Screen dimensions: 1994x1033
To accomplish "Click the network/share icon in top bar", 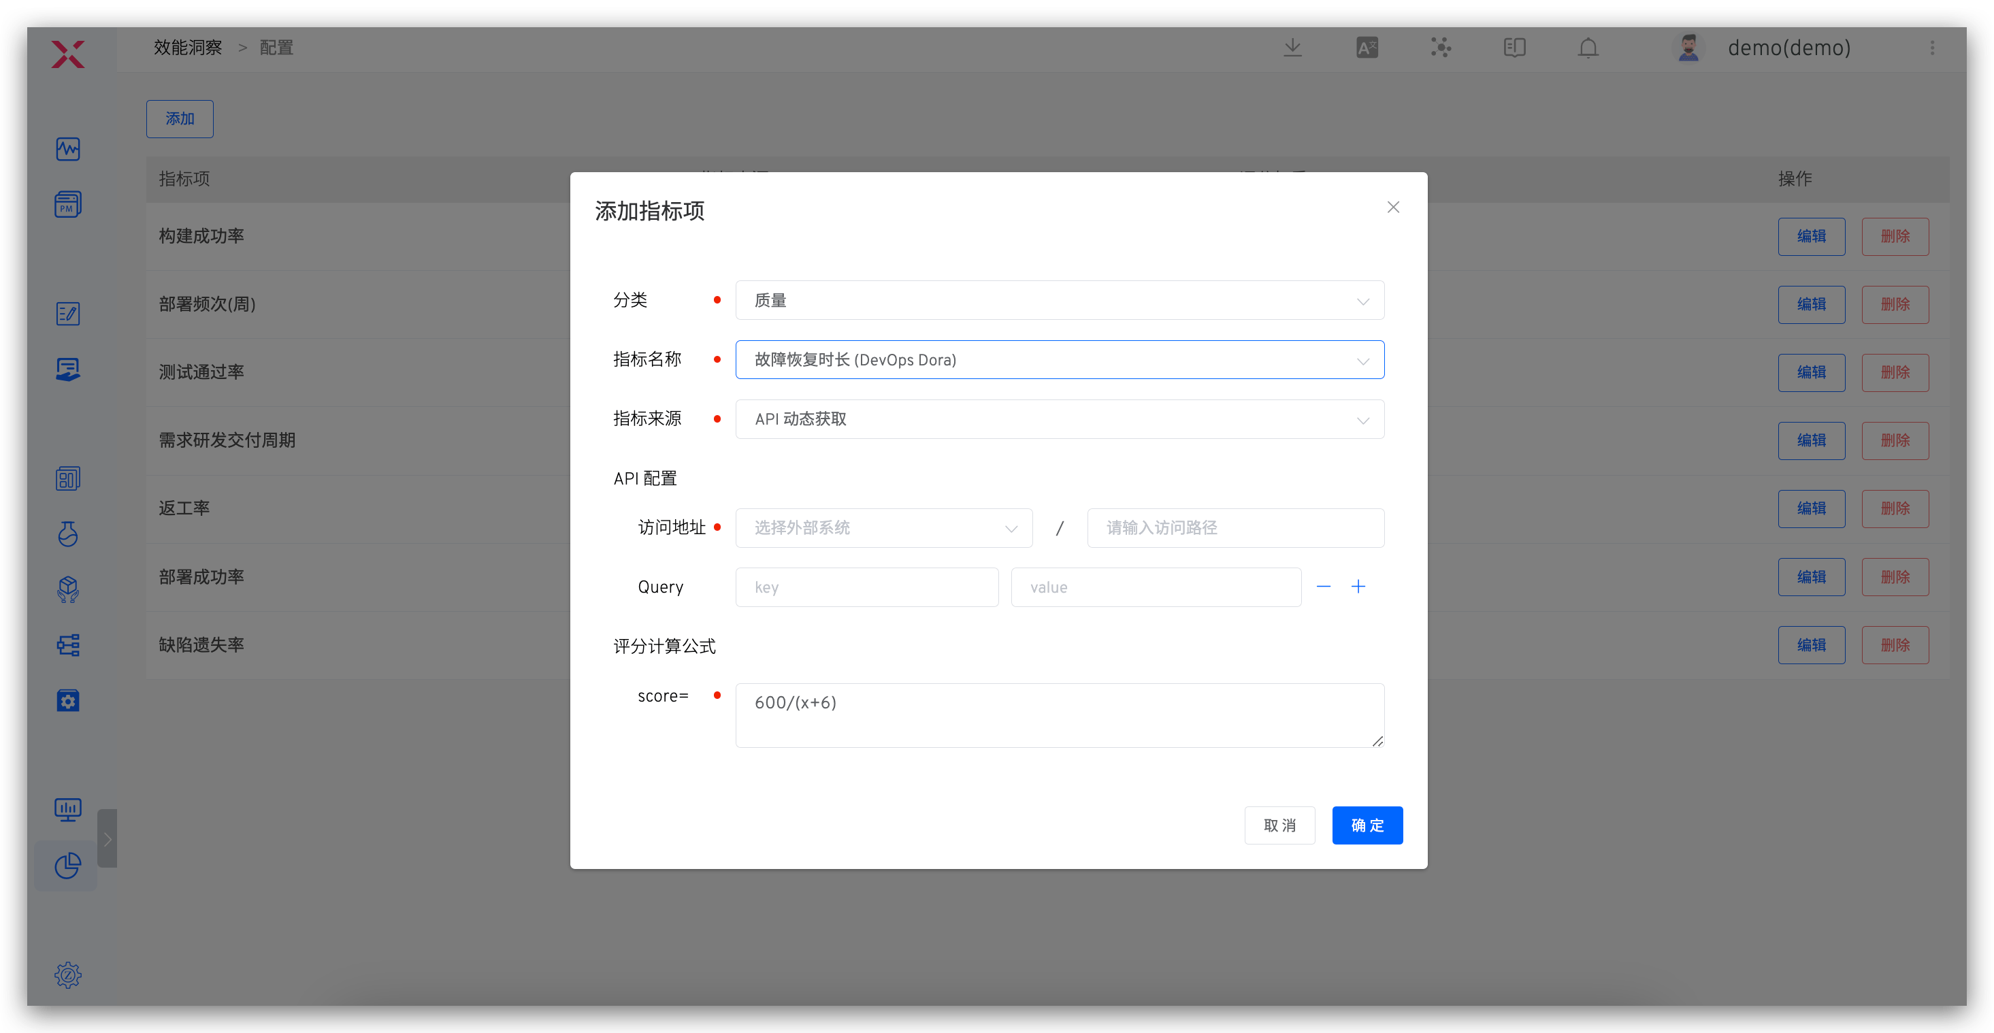I will (x=1441, y=47).
